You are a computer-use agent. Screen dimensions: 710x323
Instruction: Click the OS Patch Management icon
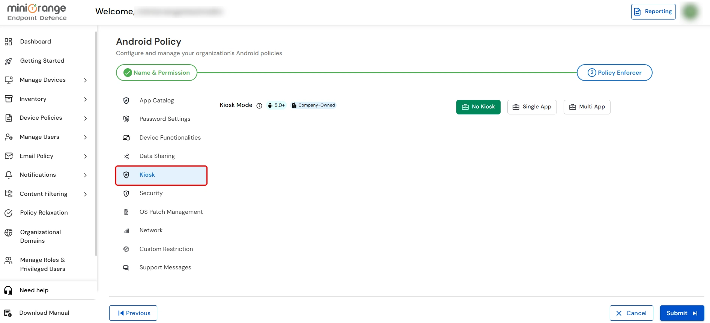126,212
